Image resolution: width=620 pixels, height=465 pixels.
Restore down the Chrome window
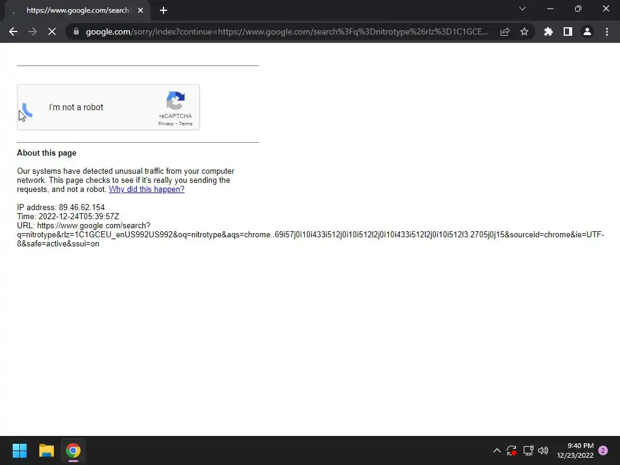point(578,8)
